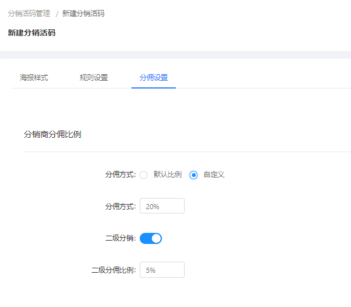Turn off the 二级分销 switch

tap(151, 238)
